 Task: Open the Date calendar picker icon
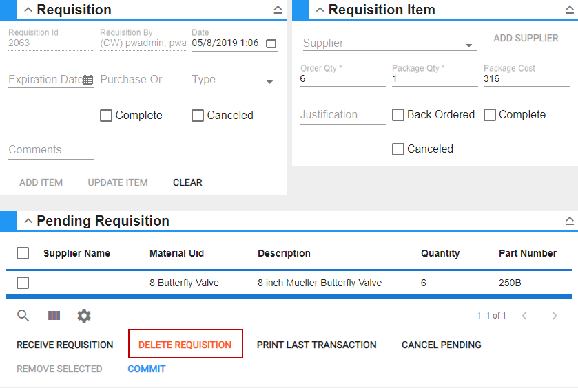(x=271, y=43)
